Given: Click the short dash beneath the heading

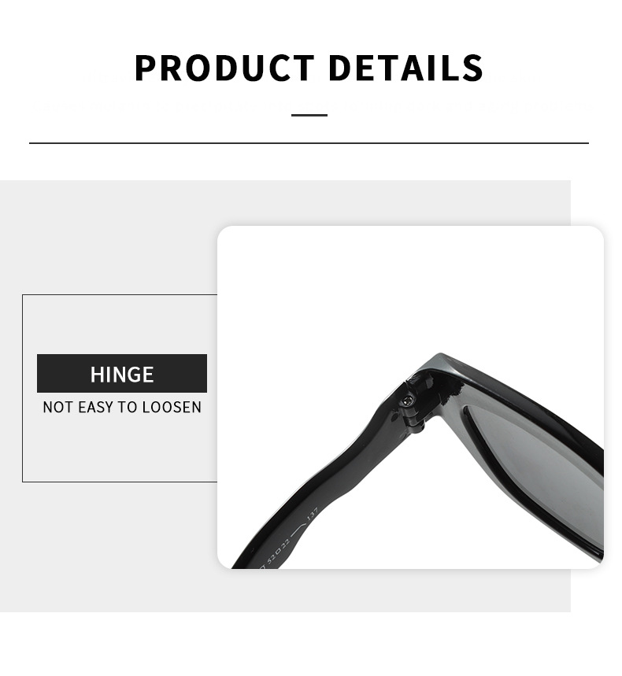Looking at the screenshot, I should tap(309, 115).
